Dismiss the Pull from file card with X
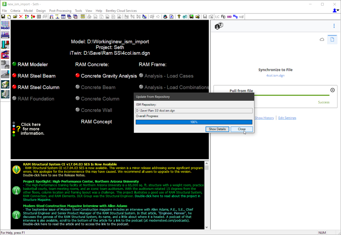341x235 pixels. coord(332,90)
